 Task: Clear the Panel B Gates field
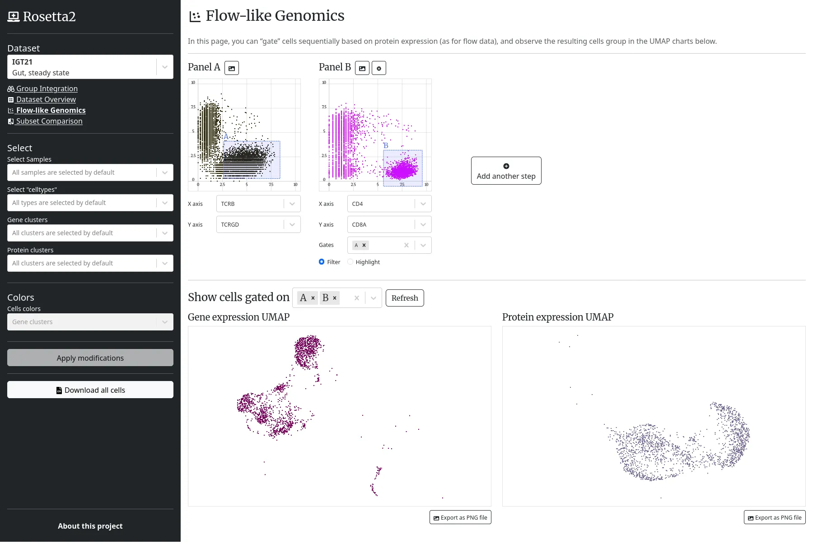click(406, 245)
